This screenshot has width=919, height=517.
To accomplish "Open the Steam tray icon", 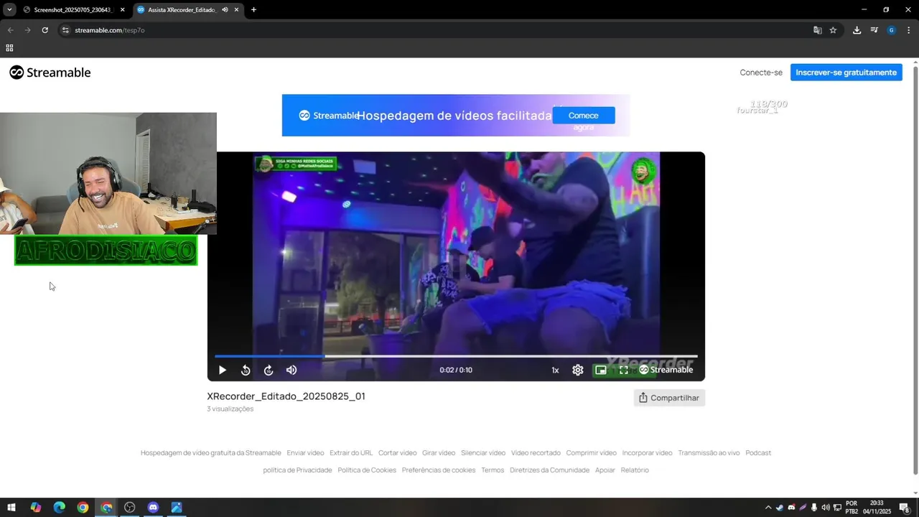I will pos(780,508).
